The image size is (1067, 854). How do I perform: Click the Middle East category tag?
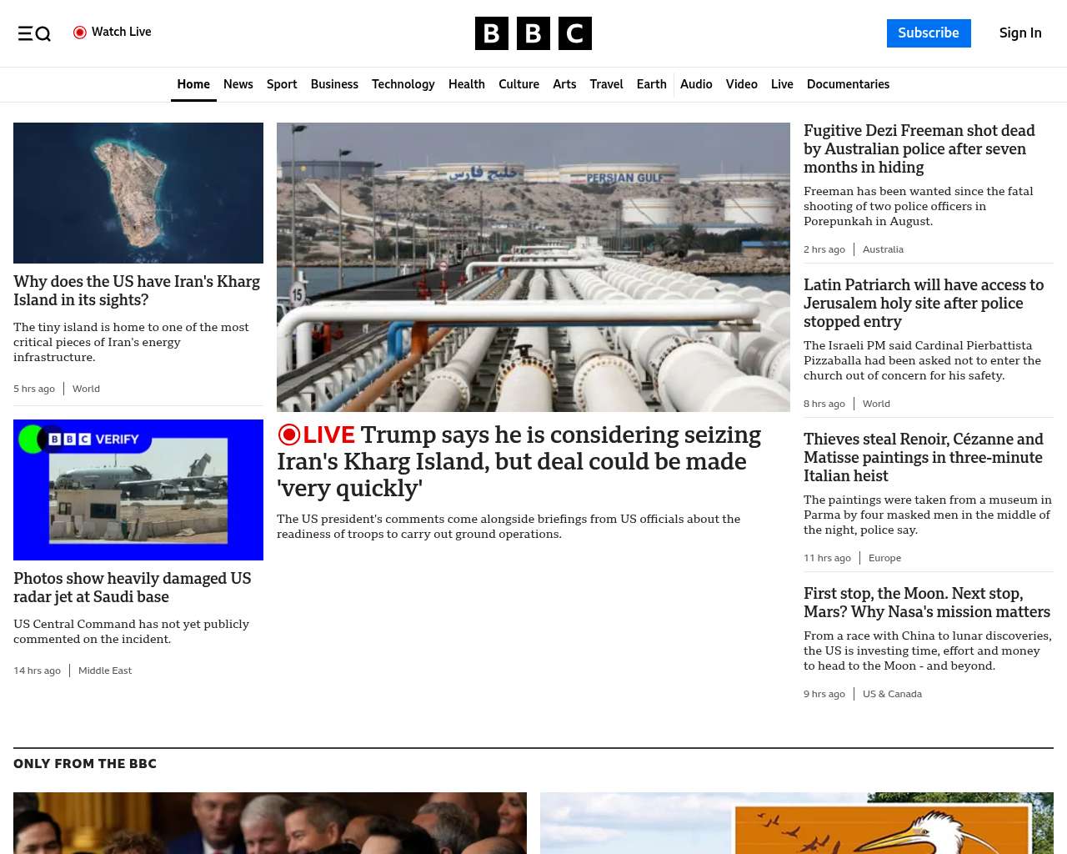[105, 671]
